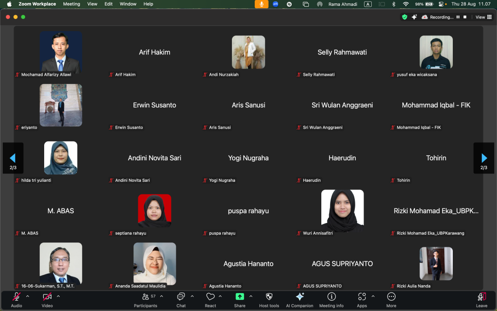Unmute microphone with Audio button
Screen dimensions: 497x311
(17, 299)
